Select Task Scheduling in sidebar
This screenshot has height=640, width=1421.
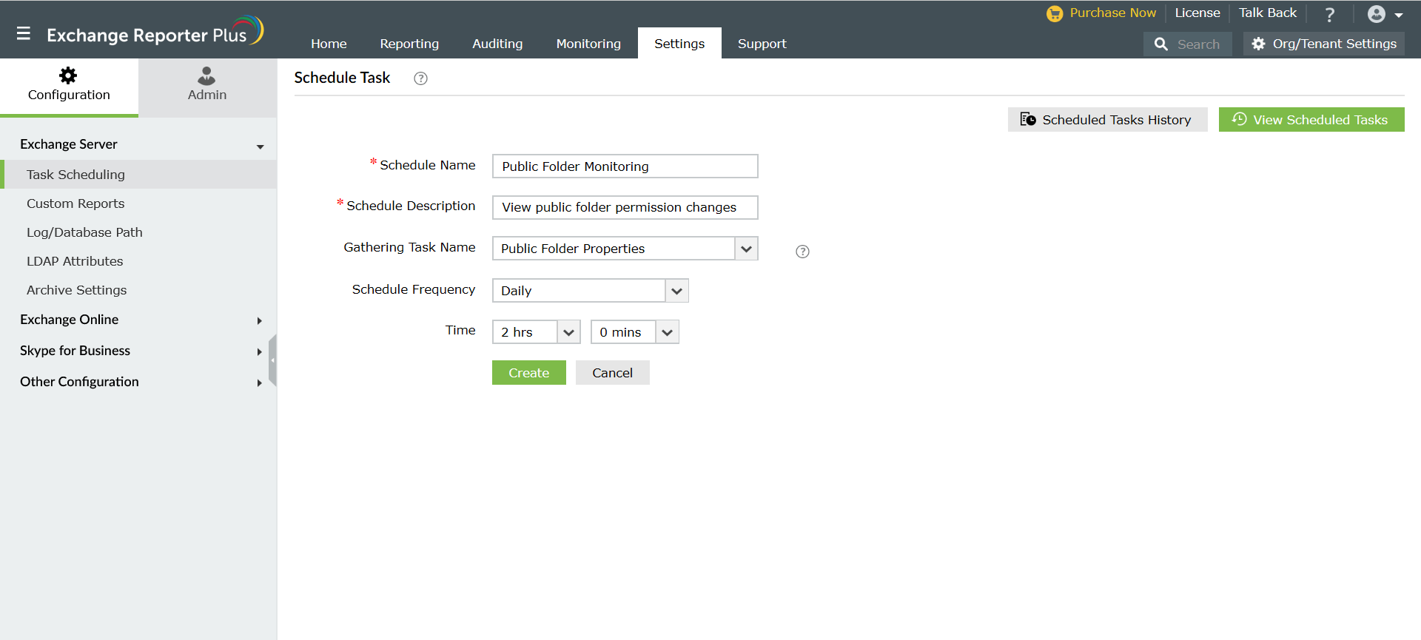[x=138, y=175]
